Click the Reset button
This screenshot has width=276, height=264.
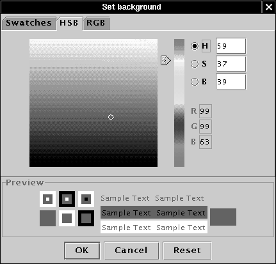[187, 251]
